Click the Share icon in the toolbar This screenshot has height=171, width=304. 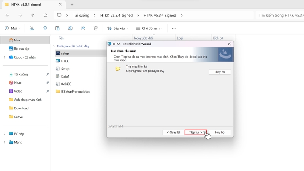83,28
